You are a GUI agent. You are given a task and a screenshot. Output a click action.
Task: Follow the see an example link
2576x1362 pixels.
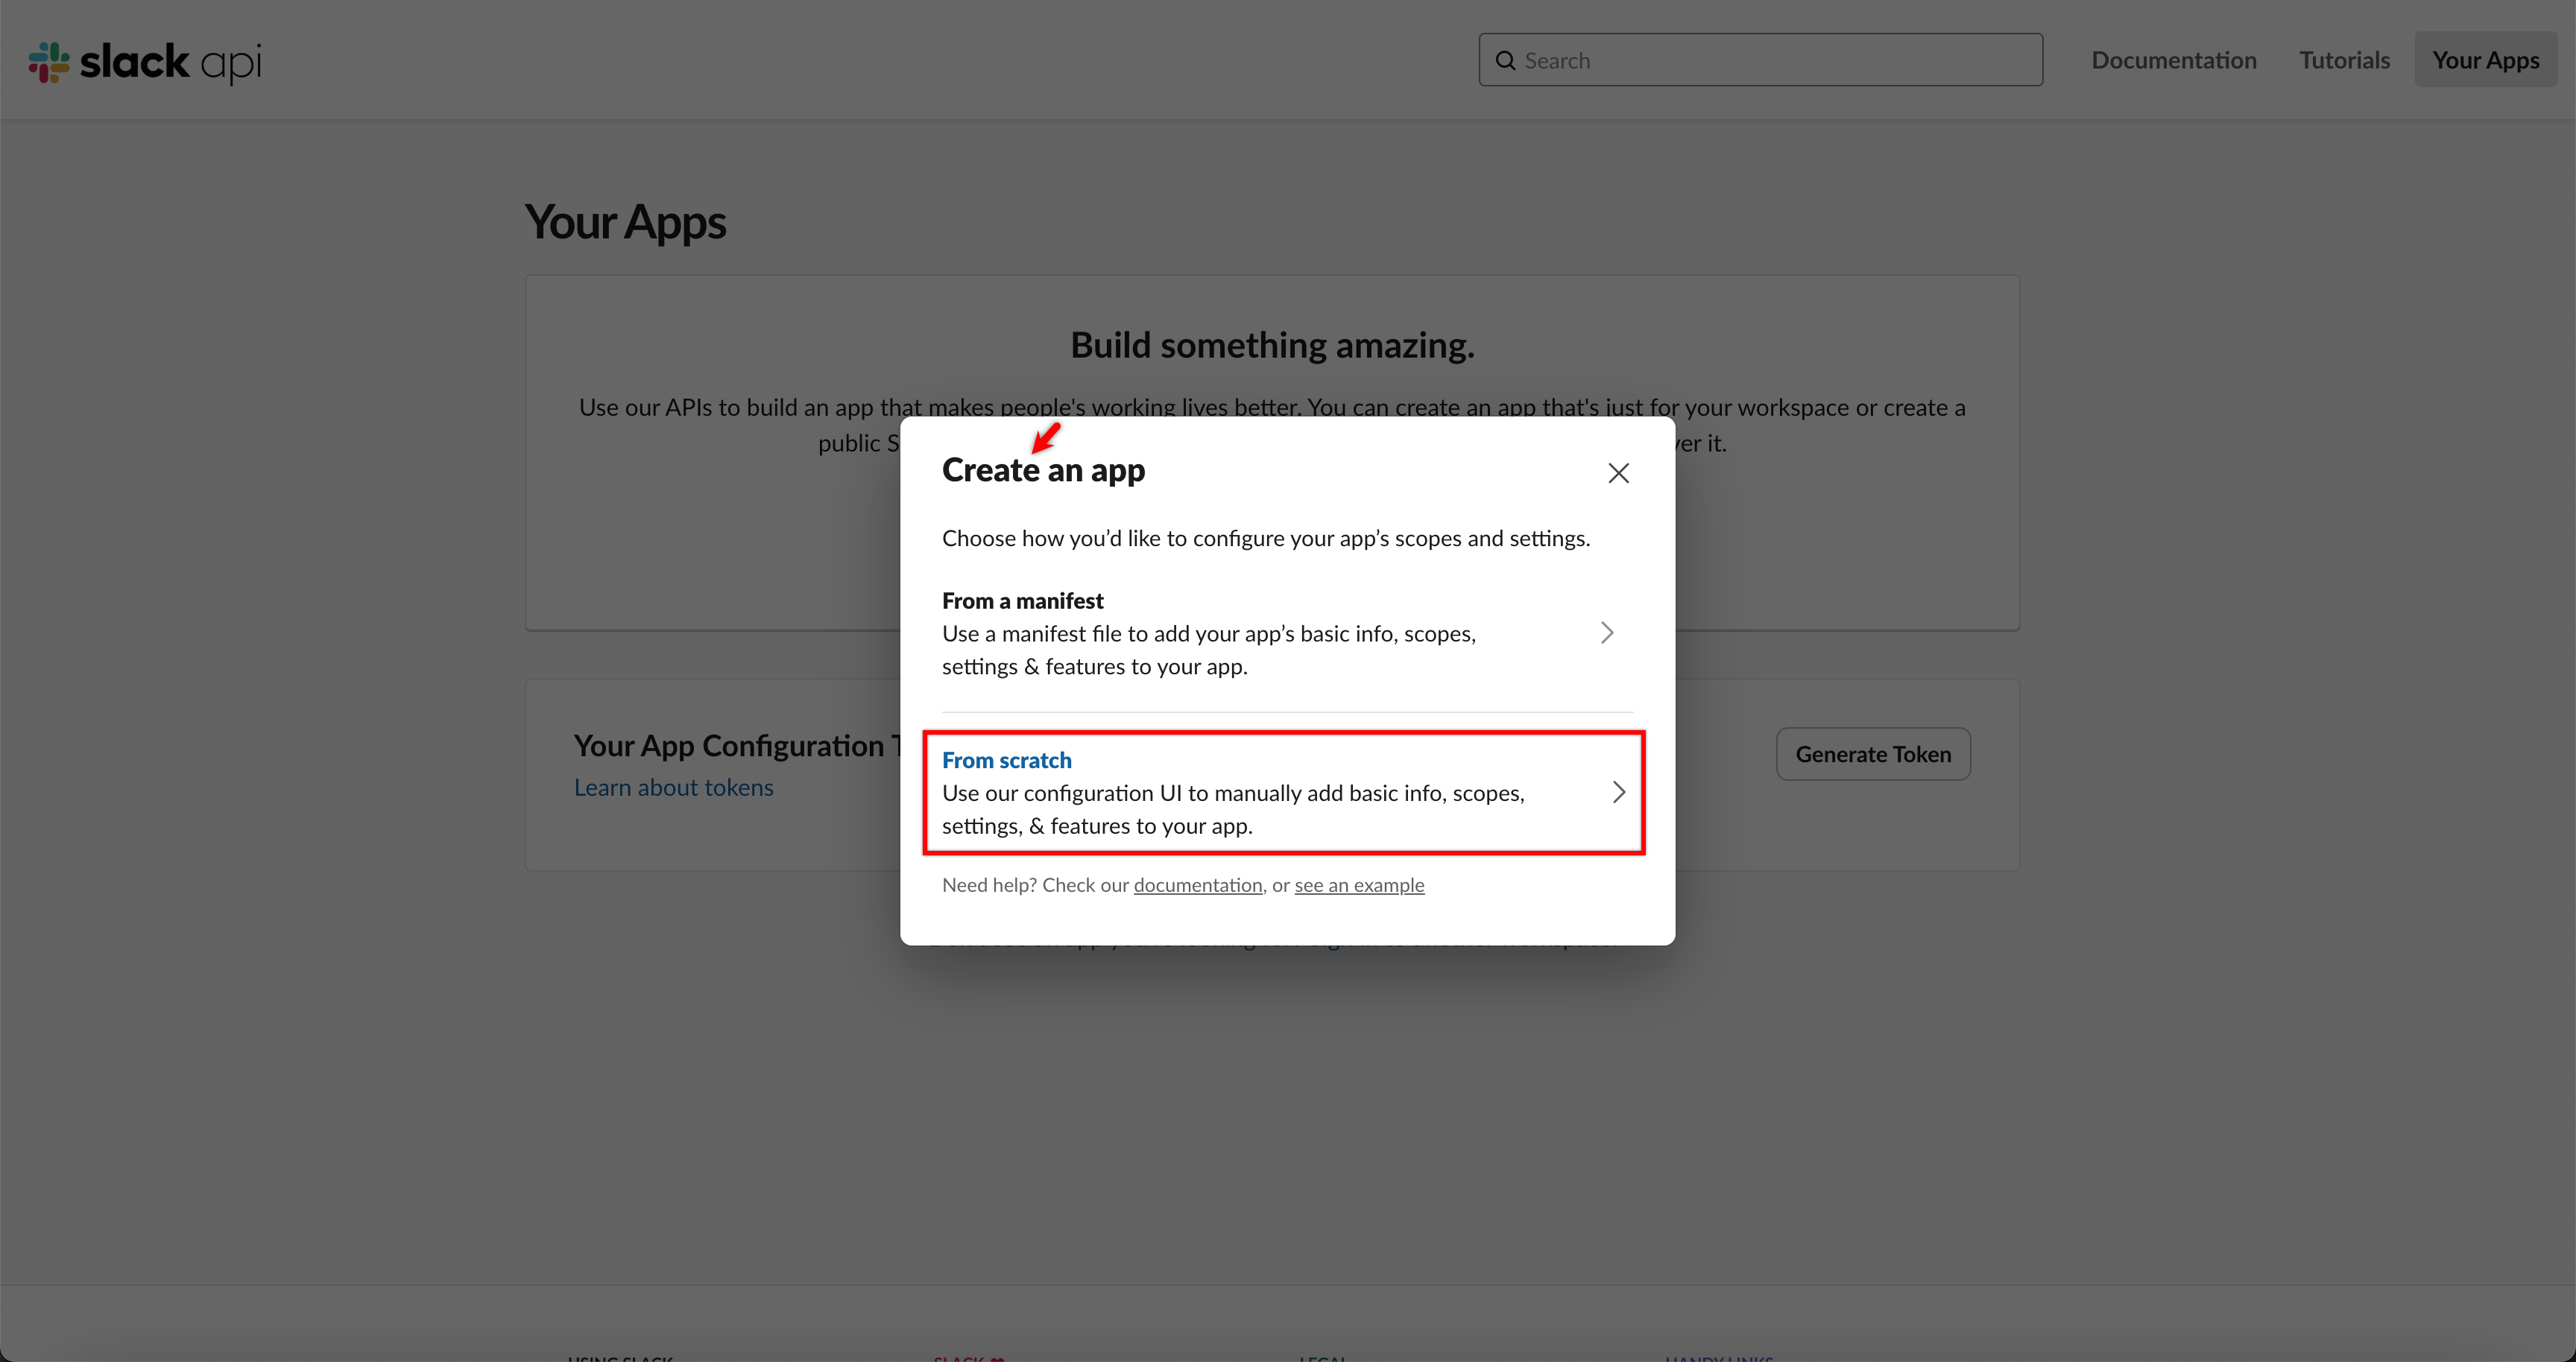[1358, 885]
